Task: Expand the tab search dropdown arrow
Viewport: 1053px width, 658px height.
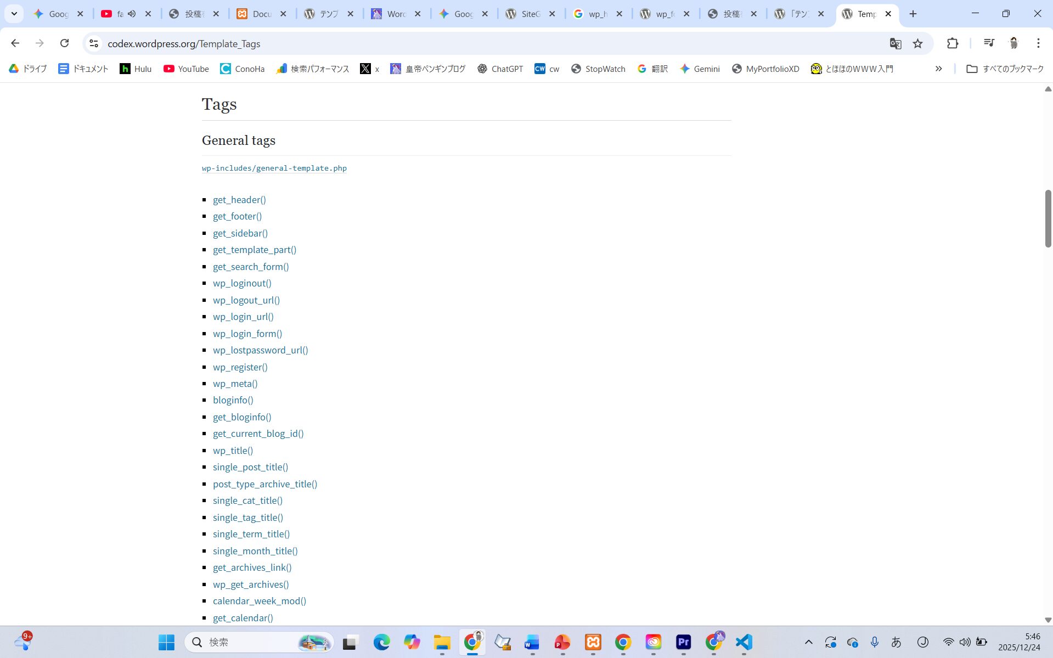Action: (x=14, y=14)
